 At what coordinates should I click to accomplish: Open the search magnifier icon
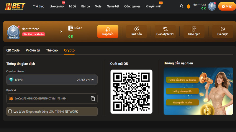pyautogui.click(x=182, y=6)
